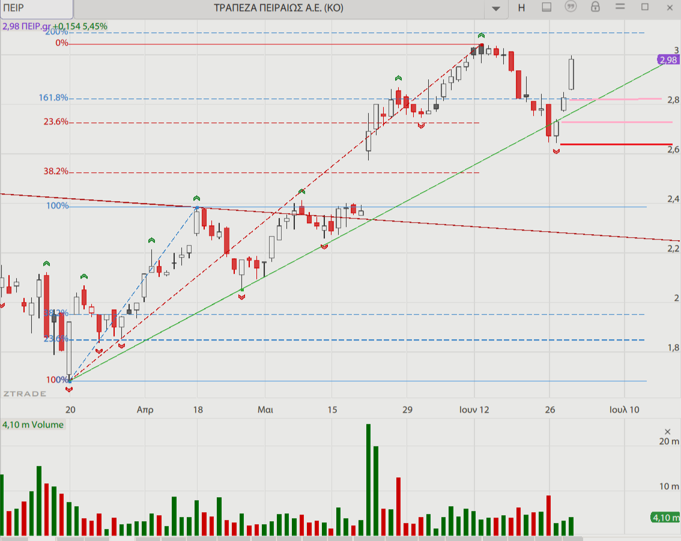Click the '10 m' volume axis label
This screenshot has height=541, width=681.
pos(669,486)
